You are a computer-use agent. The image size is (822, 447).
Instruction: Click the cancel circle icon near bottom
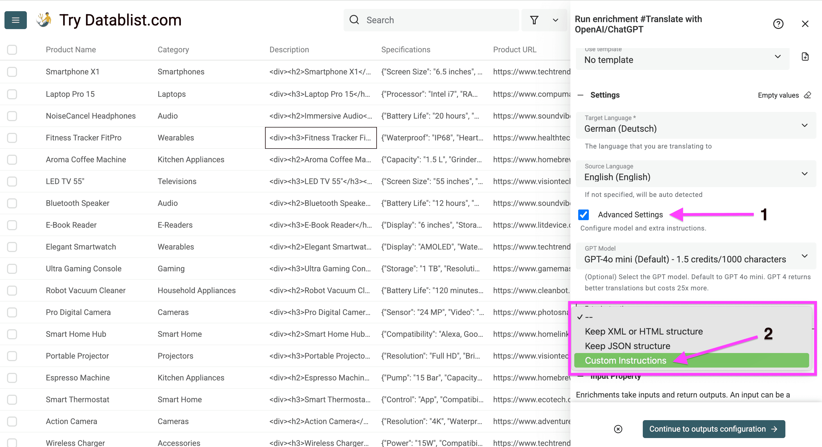tap(618, 429)
